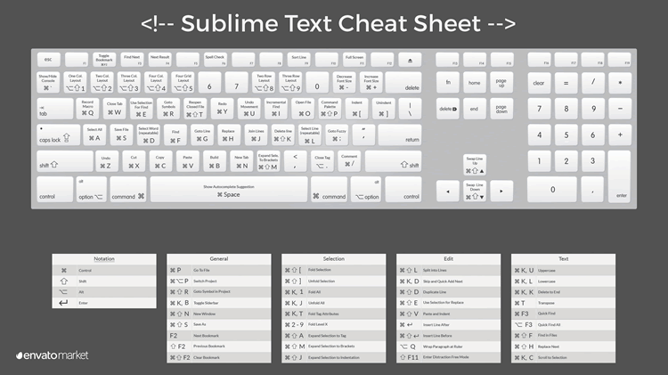
Task: Click the Increase Font Size plus key
Action: click(x=371, y=83)
